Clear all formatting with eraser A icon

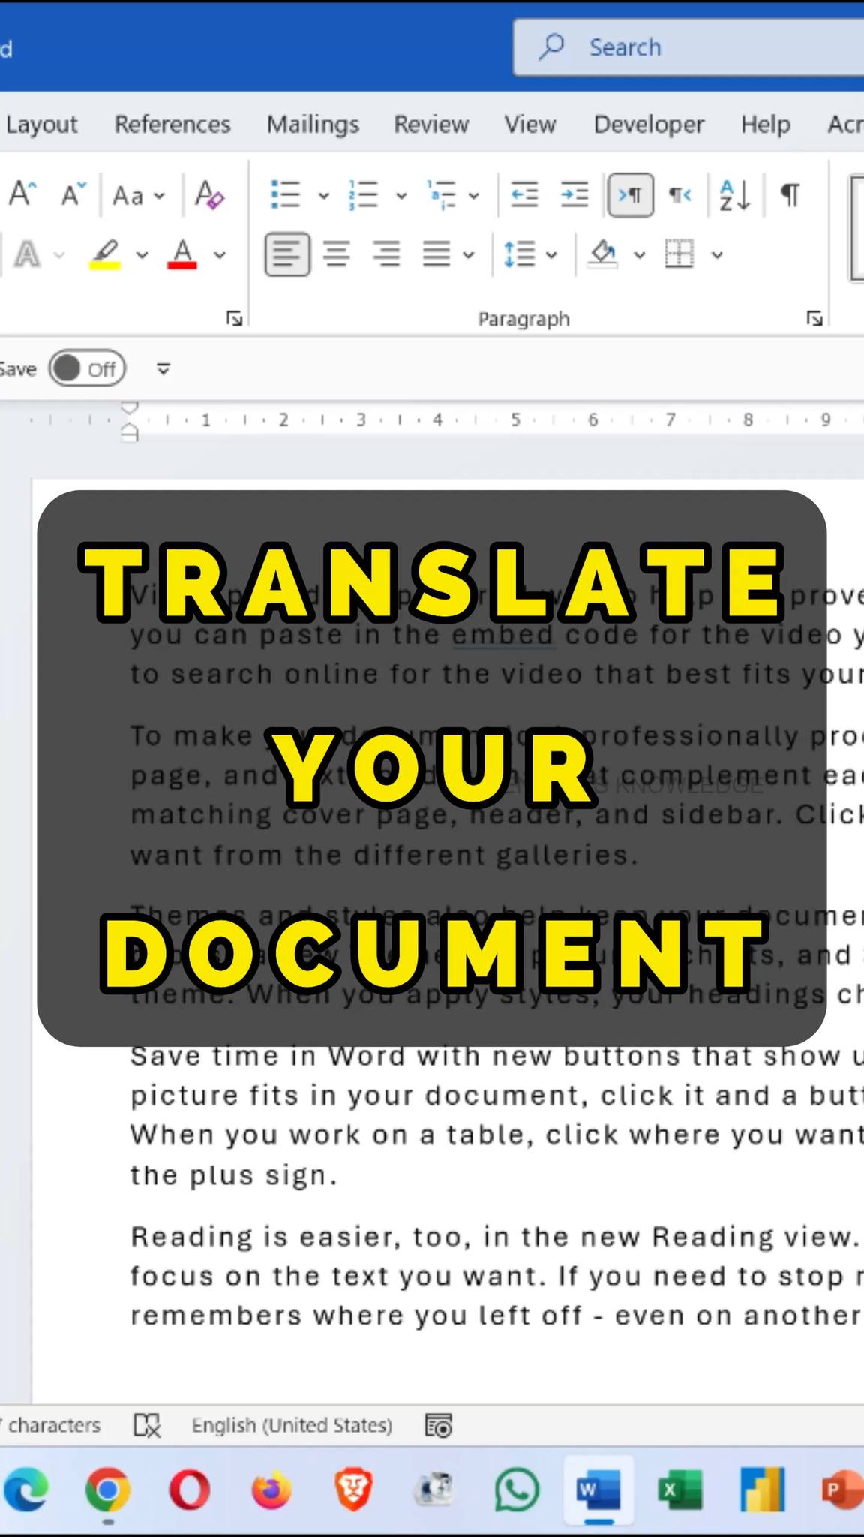(209, 195)
